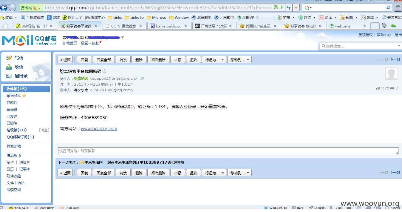Click the browser back arrow button

point(4,7)
